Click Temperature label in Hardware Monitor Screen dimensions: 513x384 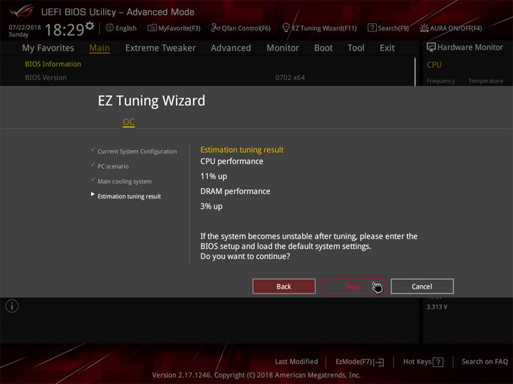[x=485, y=81]
